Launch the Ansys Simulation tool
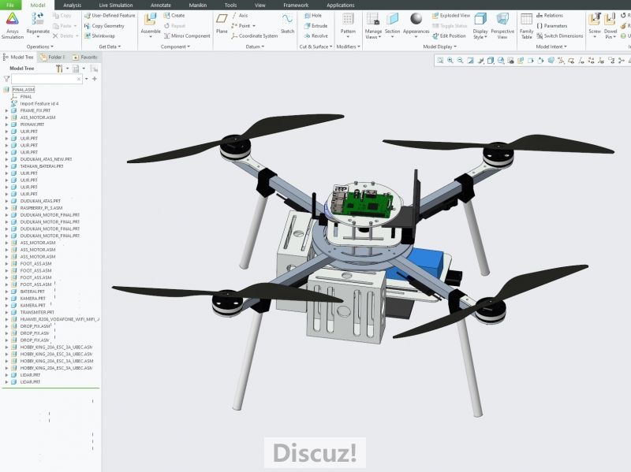The height and width of the screenshot is (472, 631). [x=13, y=22]
